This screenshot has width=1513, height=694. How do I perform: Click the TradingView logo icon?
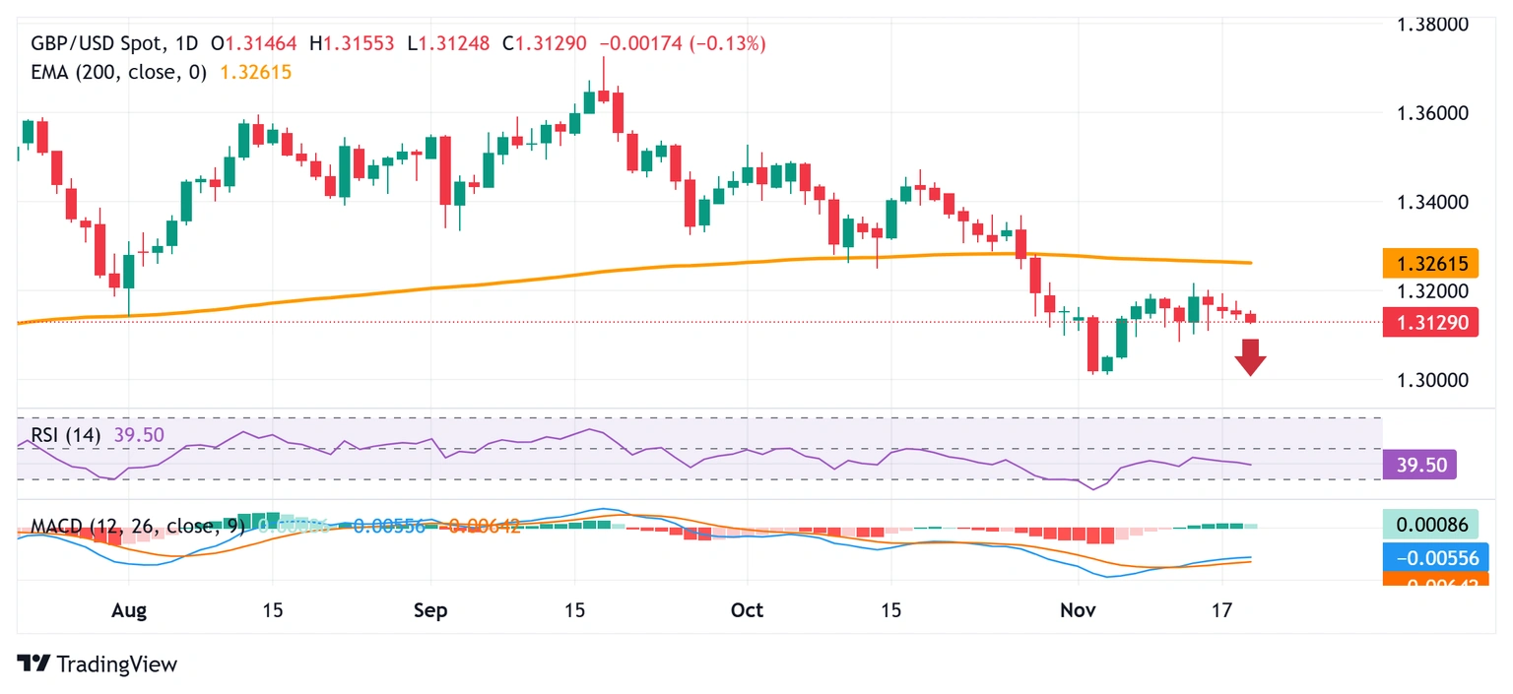pyautogui.click(x=33, y=664)
